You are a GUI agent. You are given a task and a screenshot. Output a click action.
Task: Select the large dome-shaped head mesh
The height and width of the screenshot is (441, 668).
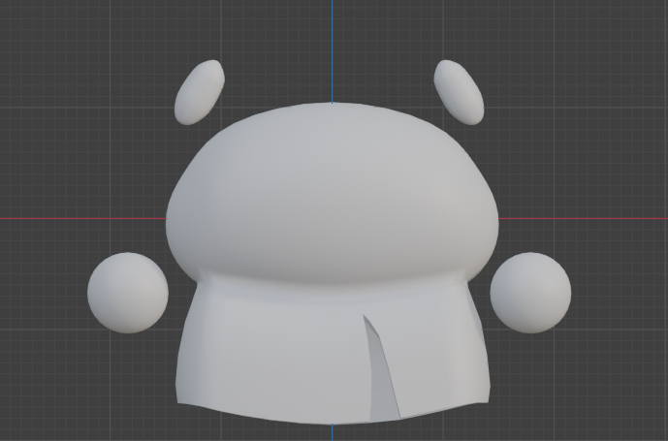click(x=333, y=192)
